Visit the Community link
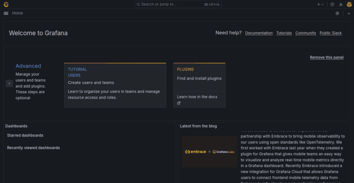The height and width of the screenshot is (183, 354). click(x=305, y=33)
